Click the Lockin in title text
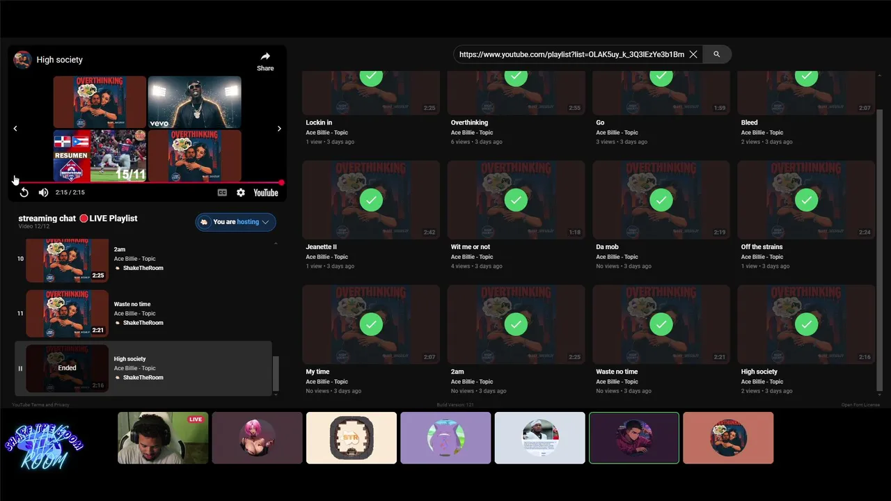This screenshot has width=891, height=501. pos(319,122)
